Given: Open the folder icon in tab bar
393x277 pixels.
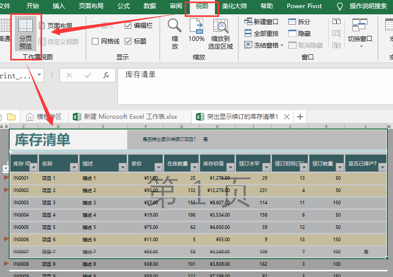Looking at the screenshot, I should 11,117.
